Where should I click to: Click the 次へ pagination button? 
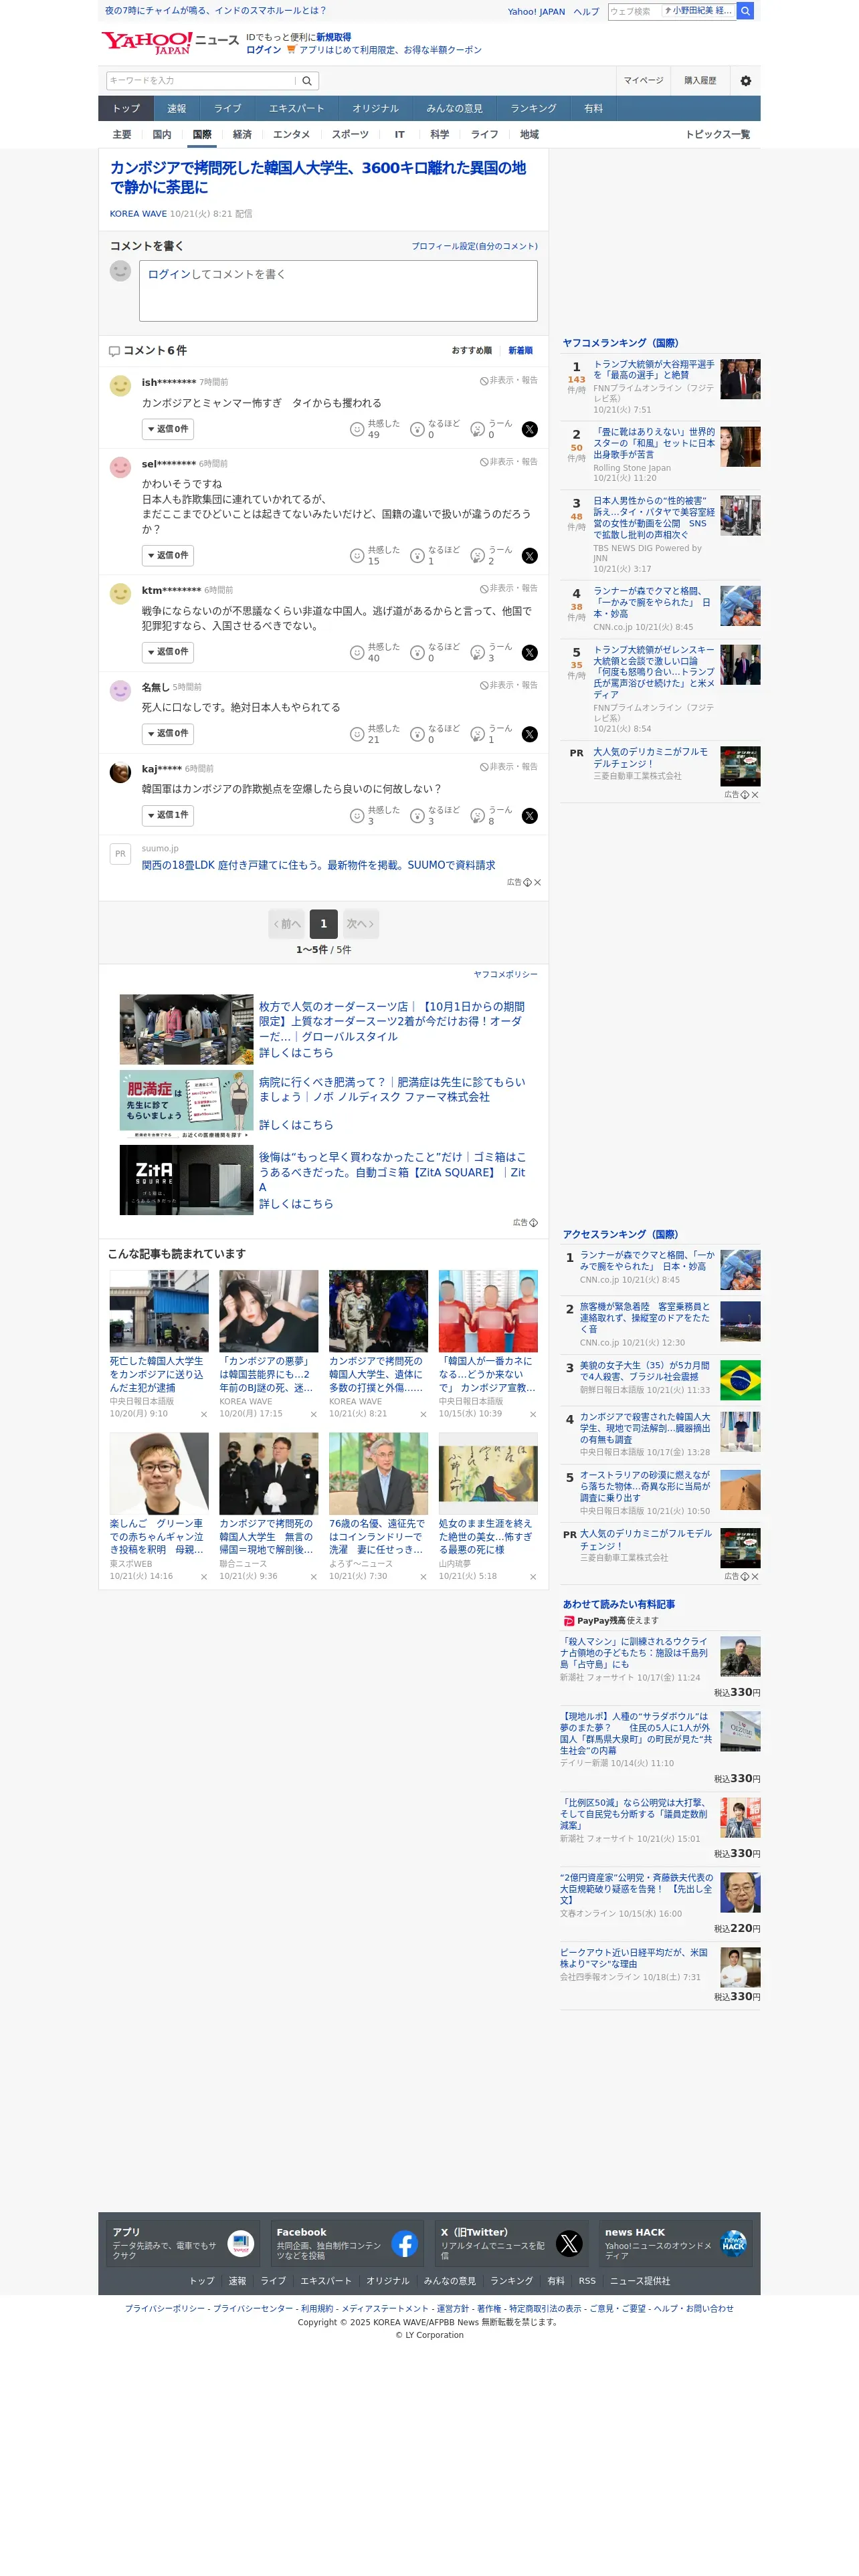pyautogui.click(x=360, y=924)
